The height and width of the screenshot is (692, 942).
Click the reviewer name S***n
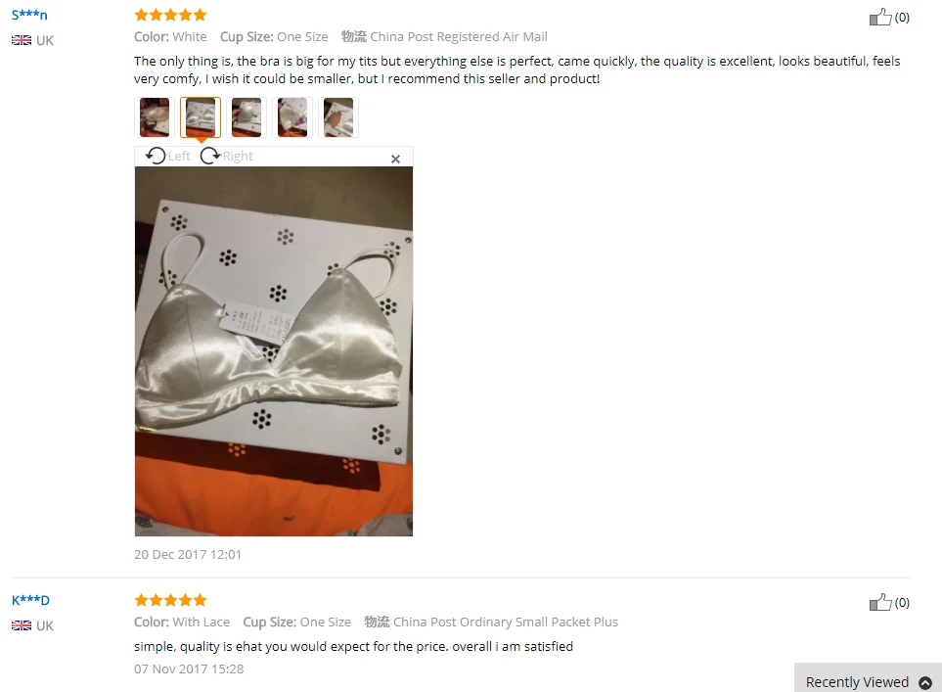click(x=29, y=15)
